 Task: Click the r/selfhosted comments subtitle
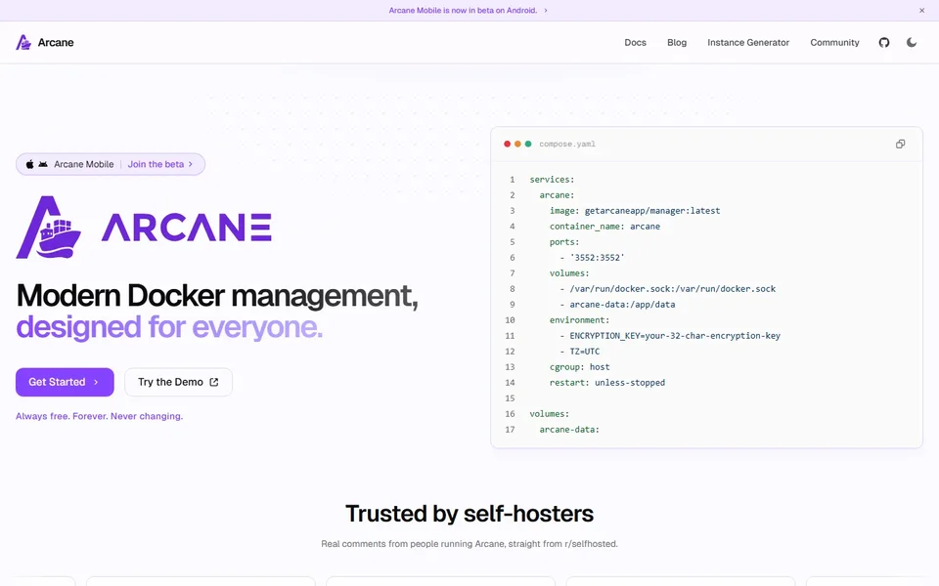(x=469, y=544)
